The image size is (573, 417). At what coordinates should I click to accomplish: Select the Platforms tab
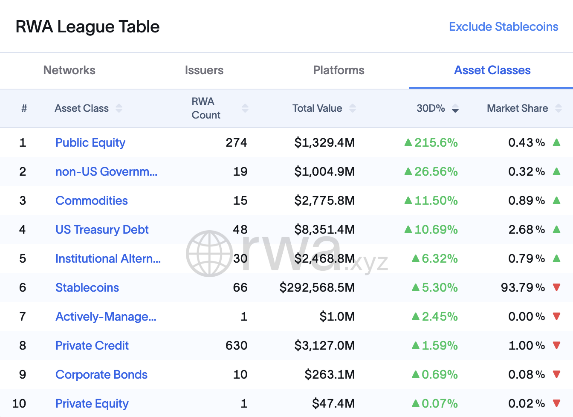tap(339, 70)
